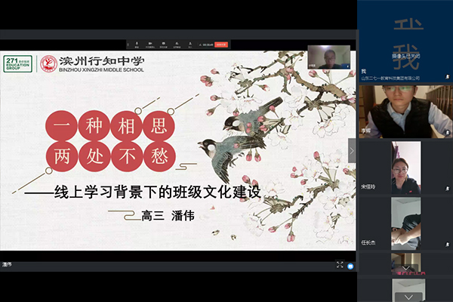
Task: Click the 李辉 name label
Action: 366,131
